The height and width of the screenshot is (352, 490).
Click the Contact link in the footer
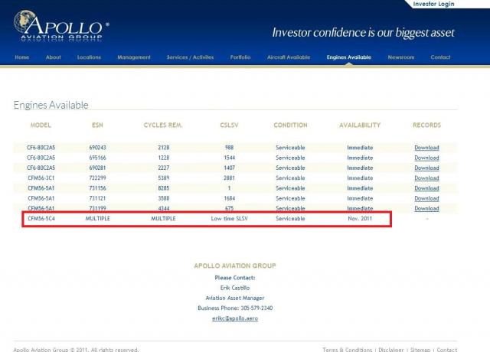point(446,350)
